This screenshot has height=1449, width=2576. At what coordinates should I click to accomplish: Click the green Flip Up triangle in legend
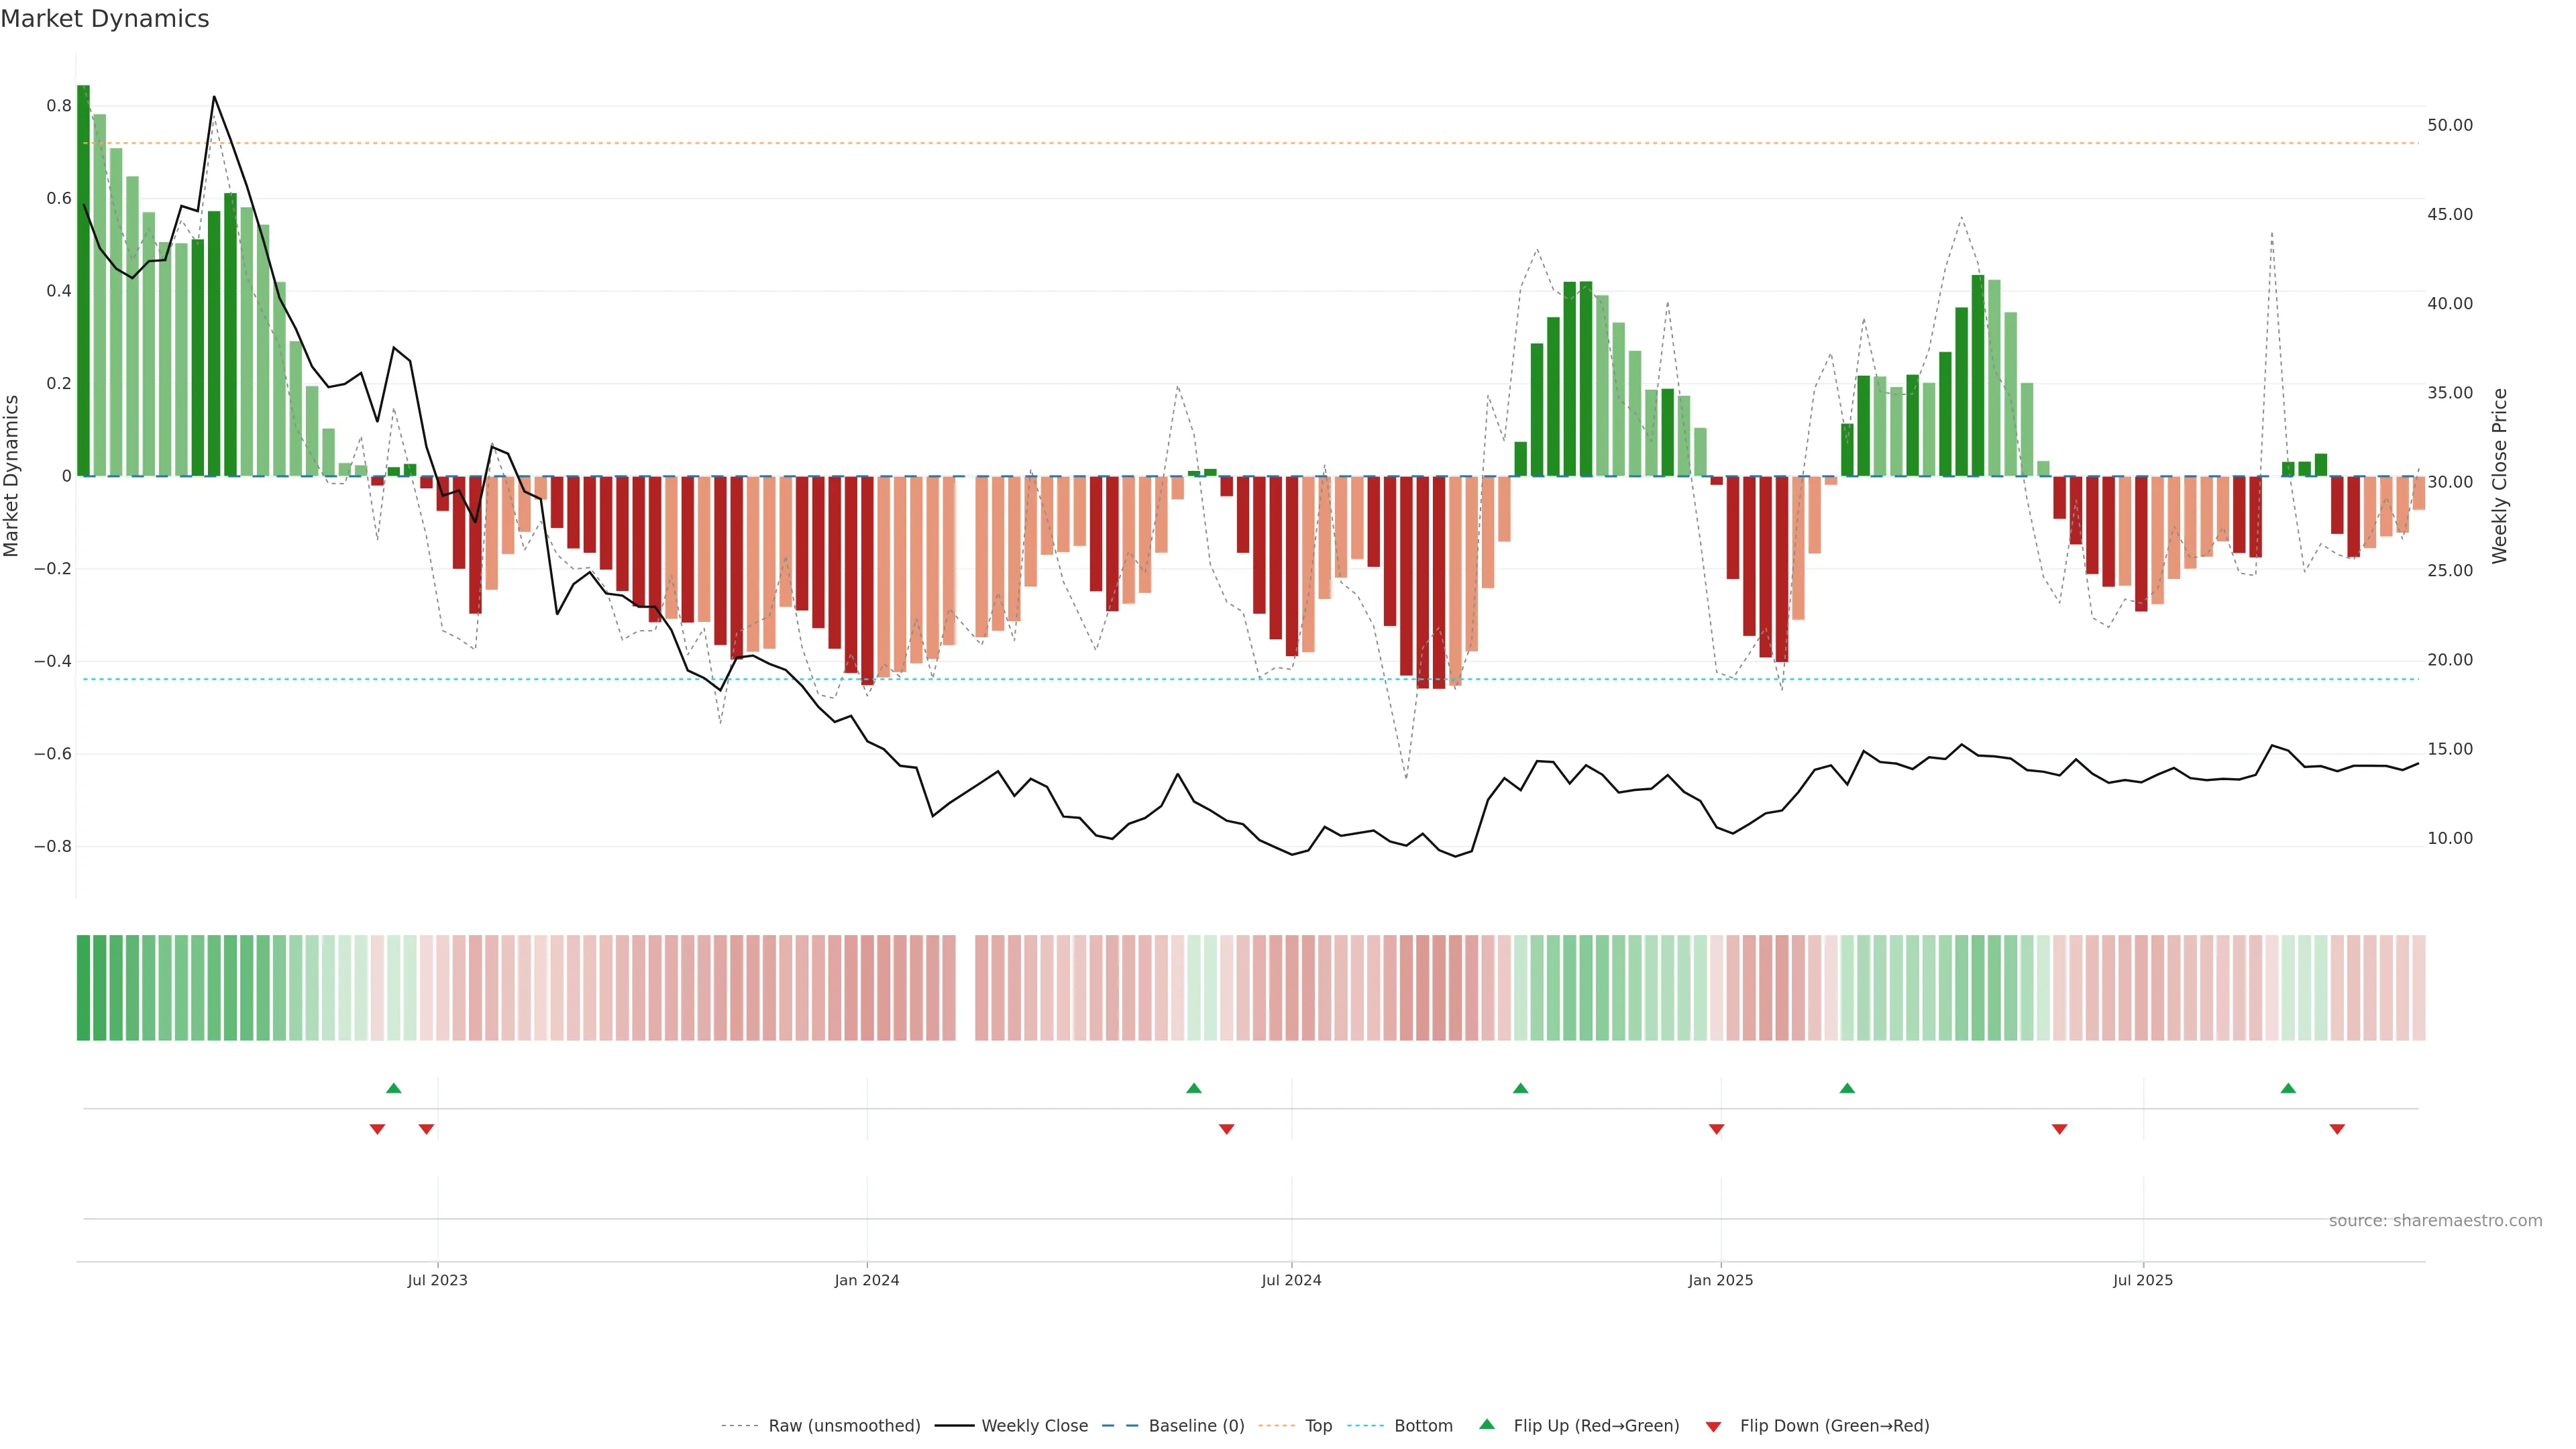pos(1487,1424)
